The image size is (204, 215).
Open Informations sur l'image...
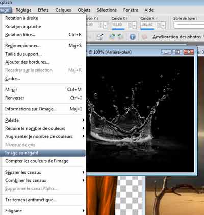(x=43, y=109)
